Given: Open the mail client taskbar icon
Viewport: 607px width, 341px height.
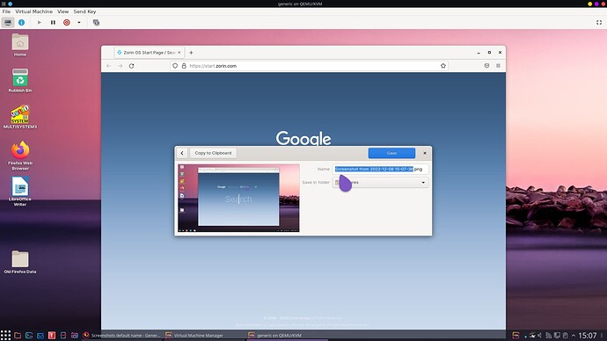Looking at the screenshot, I should tap(40, 335).
